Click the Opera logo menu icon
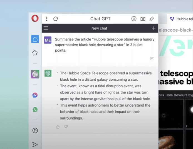The width and height of the screenshot is (193, 149). point(35,19)
